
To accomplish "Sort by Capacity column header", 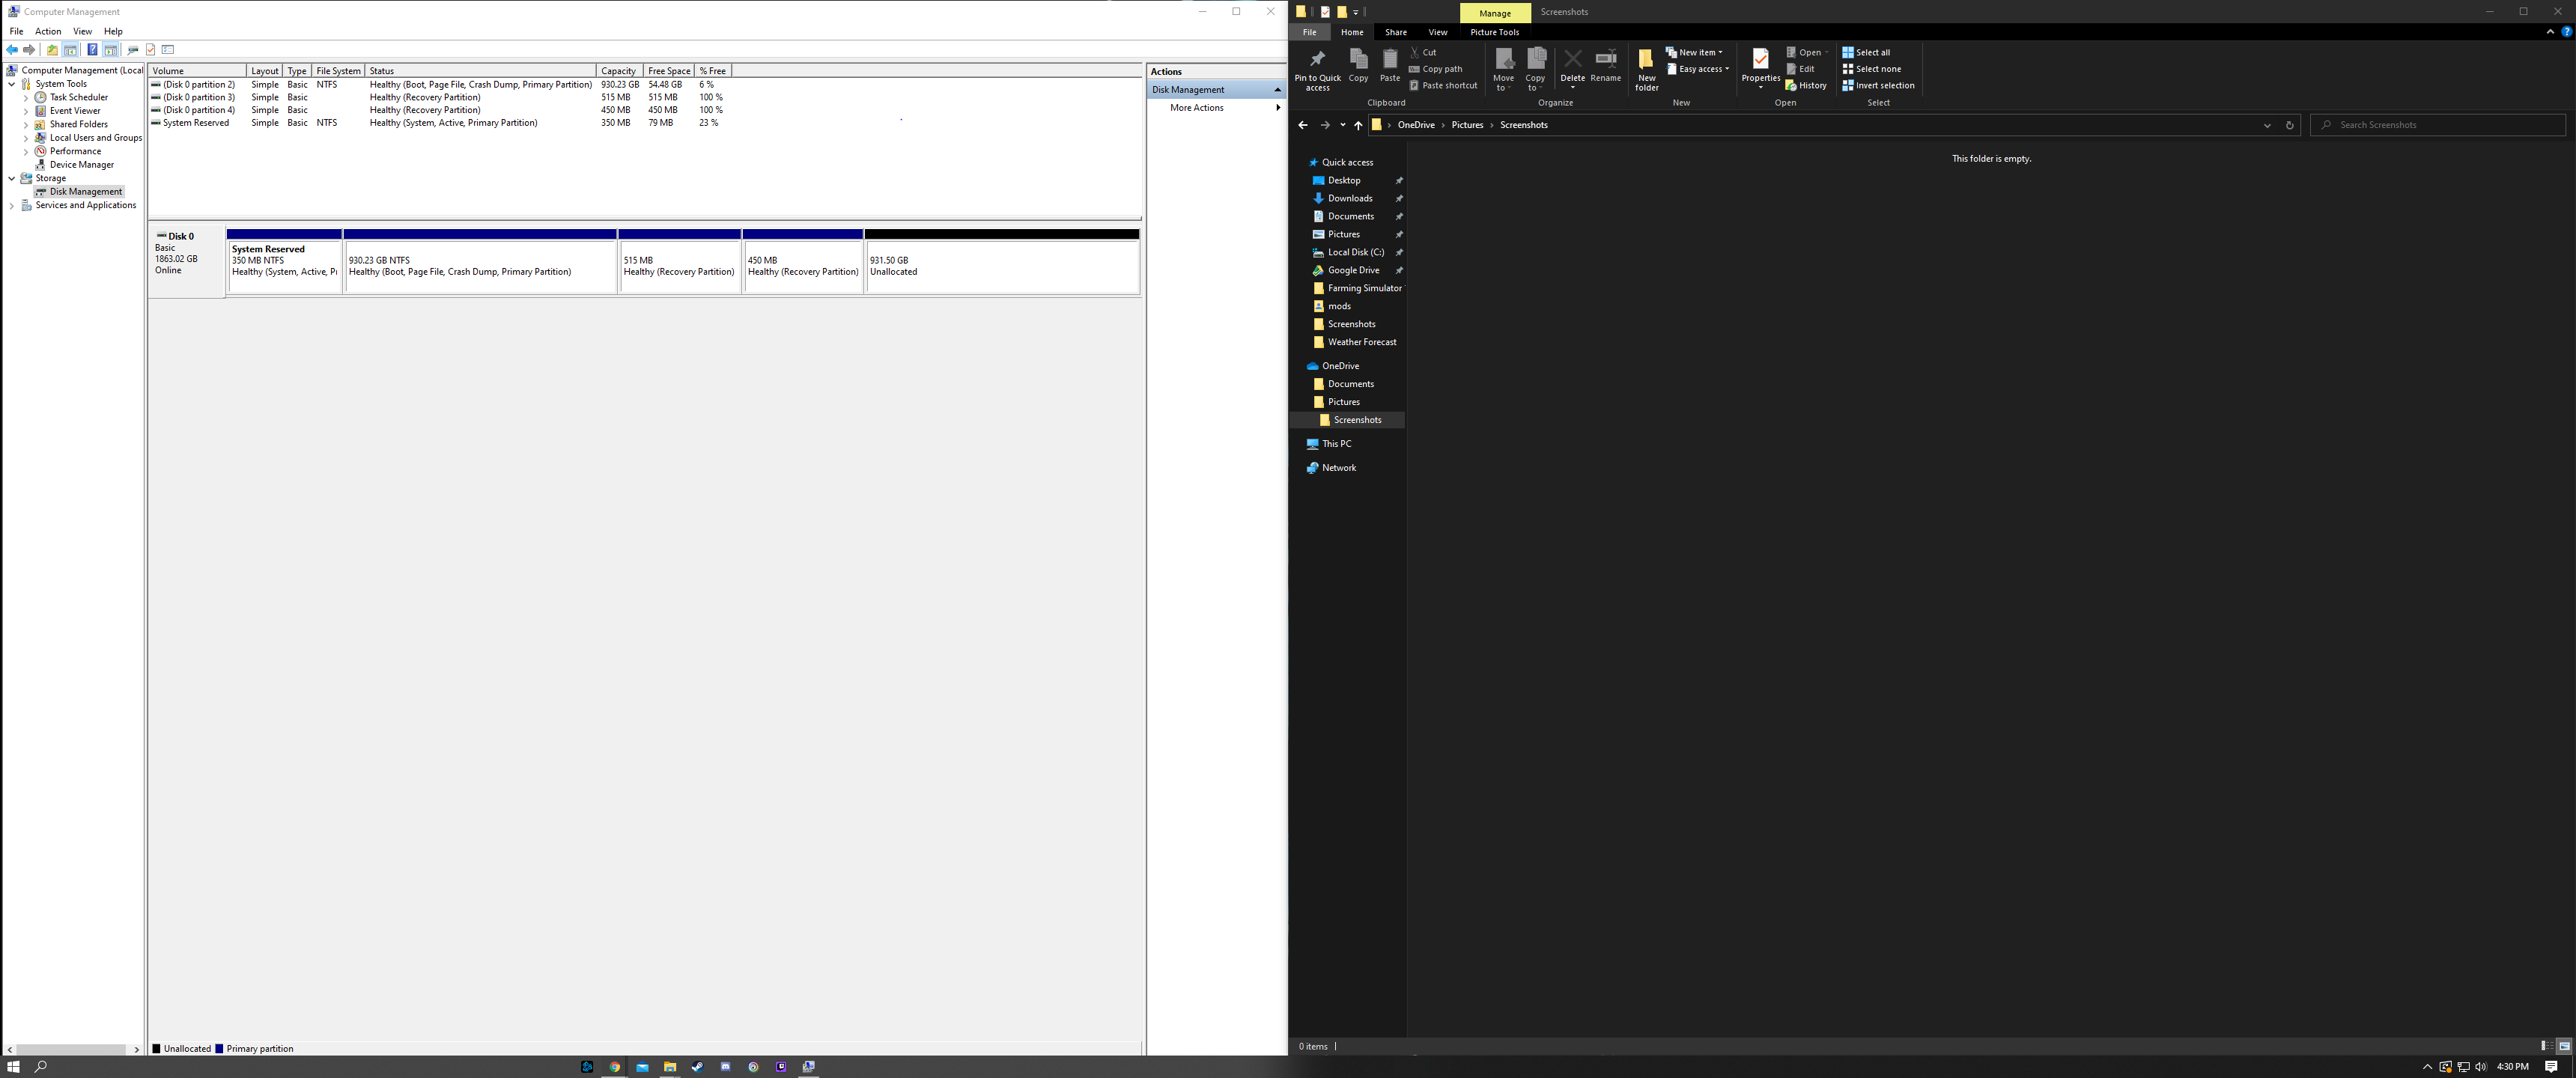I will (x=619, y=71).
